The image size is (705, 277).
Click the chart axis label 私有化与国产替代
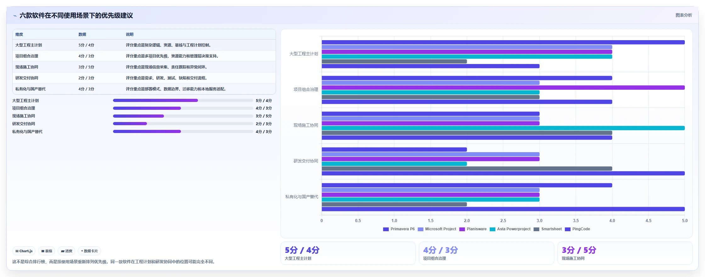[x=302, y=197]
